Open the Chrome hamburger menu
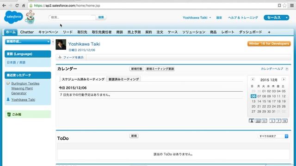The height and width of the screenshot is (166, 296). [x=292, y=6]
